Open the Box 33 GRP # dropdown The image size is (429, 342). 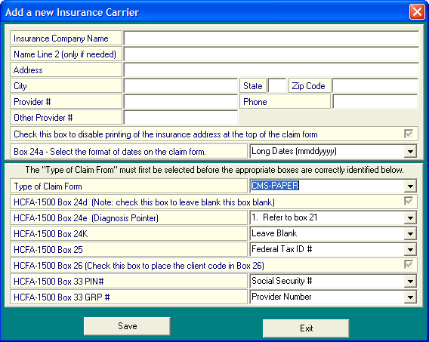click(x=410, y=297)
